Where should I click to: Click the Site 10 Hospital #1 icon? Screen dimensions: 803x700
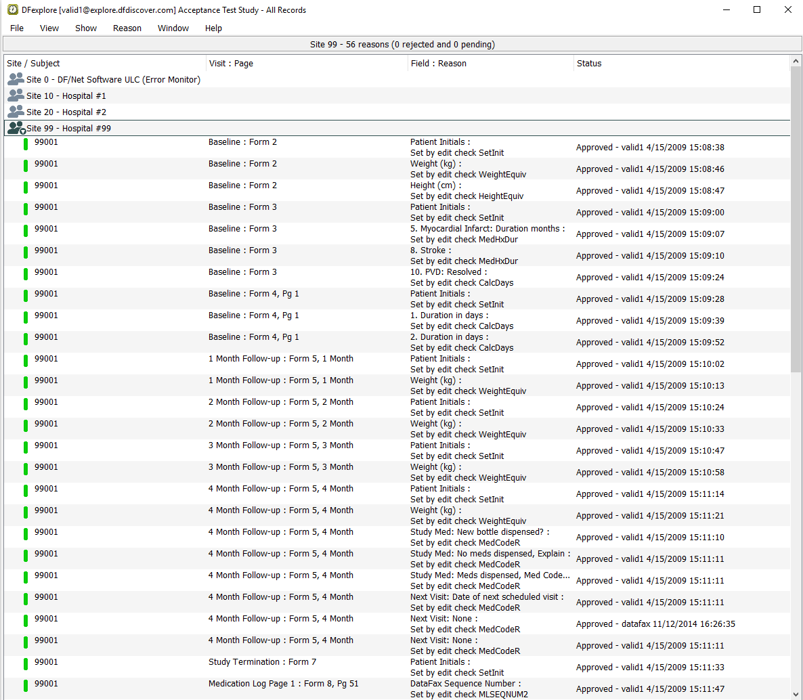pos(16,95)
